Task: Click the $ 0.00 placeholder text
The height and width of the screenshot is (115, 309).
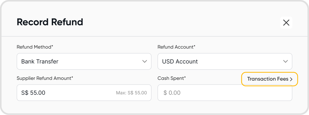Action: [x=172, y=93]
